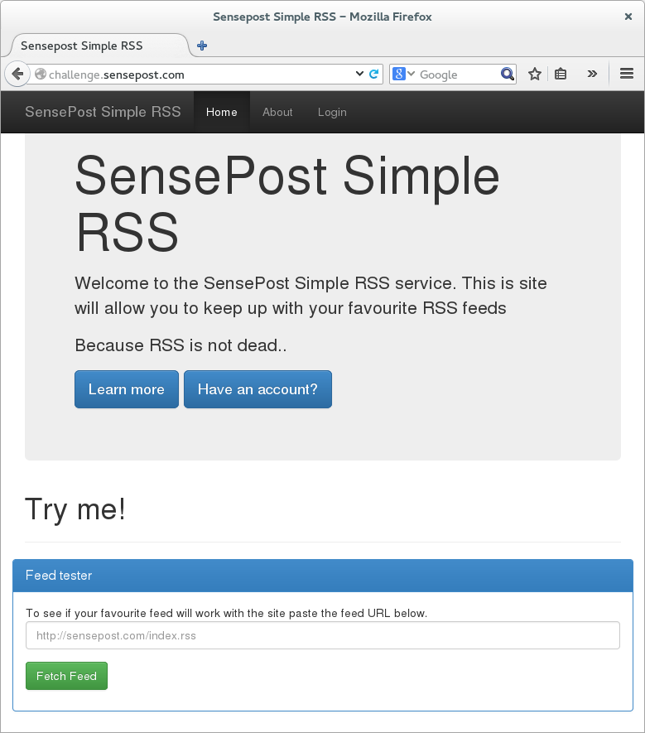The width and height of the screenshot is (645, 733).
Task: Select the Home nav item
Action: coord(222,112)
